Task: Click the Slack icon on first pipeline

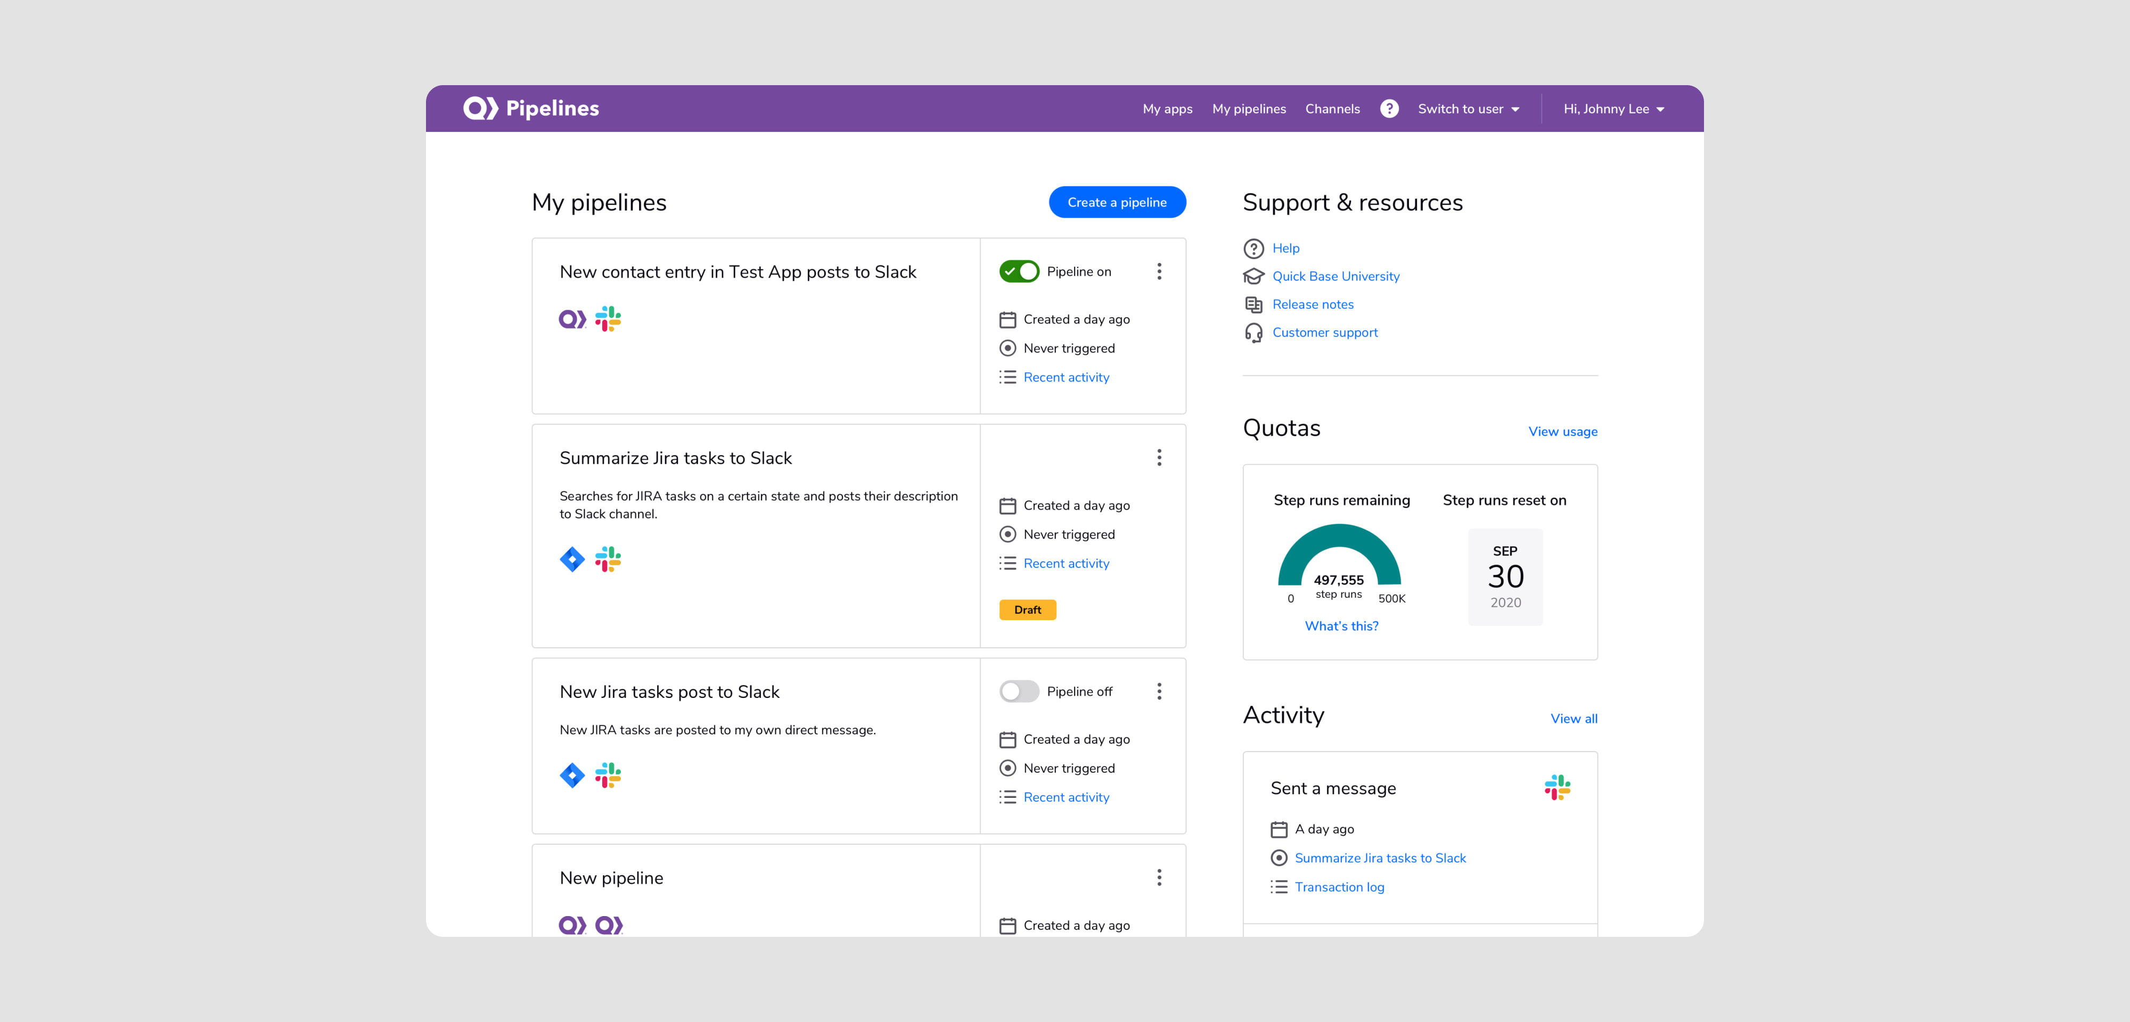Action: coord(609,319)
